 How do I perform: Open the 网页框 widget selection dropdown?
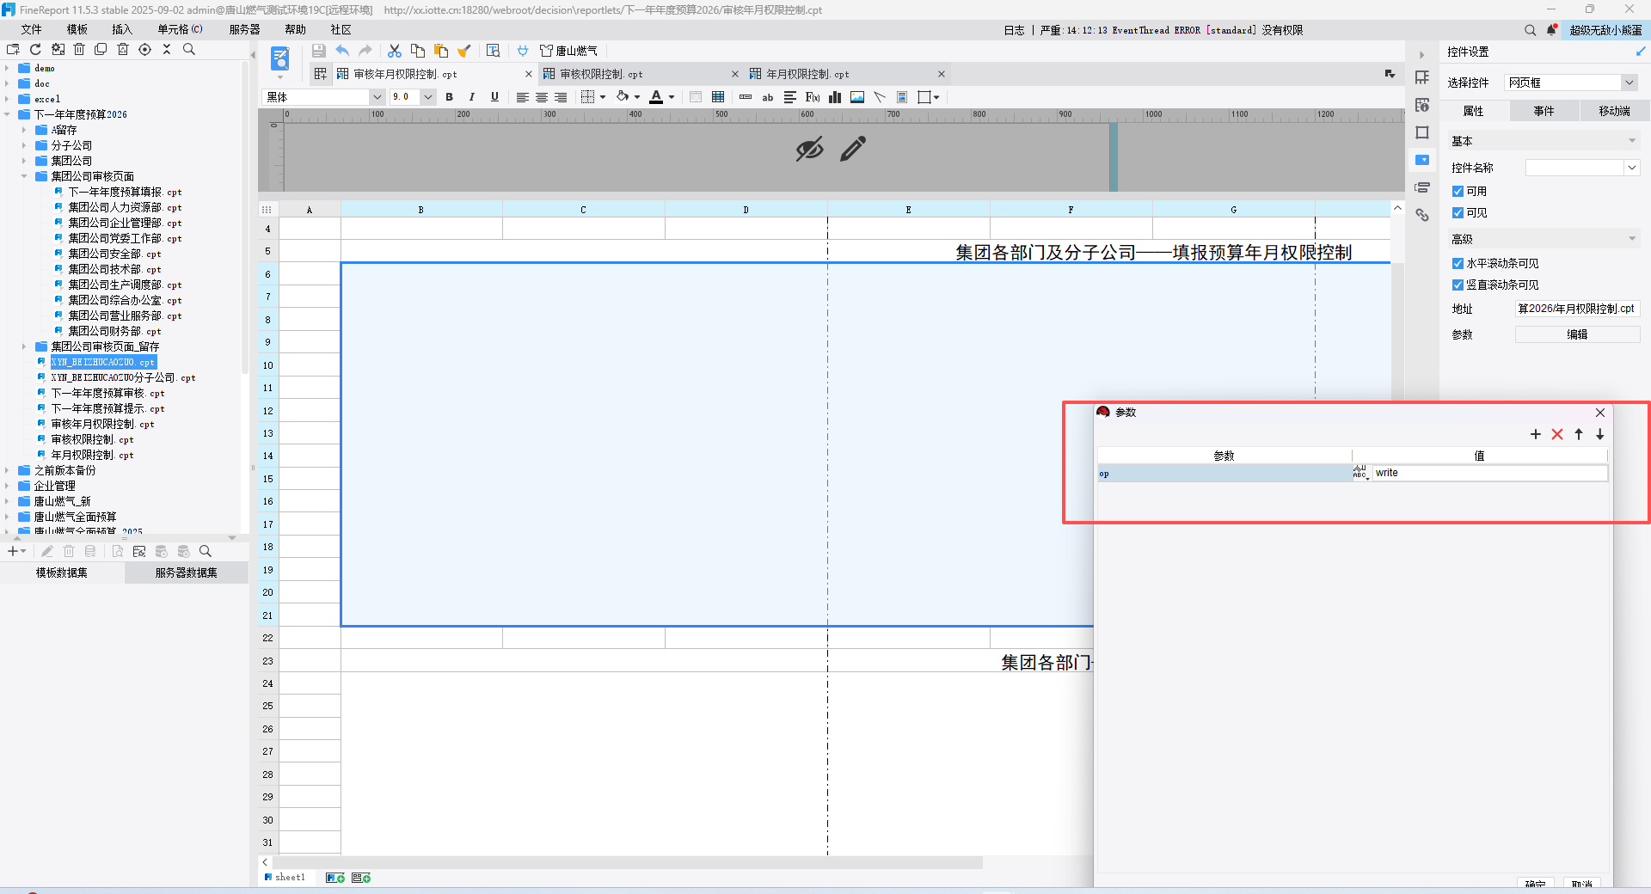1629,83
